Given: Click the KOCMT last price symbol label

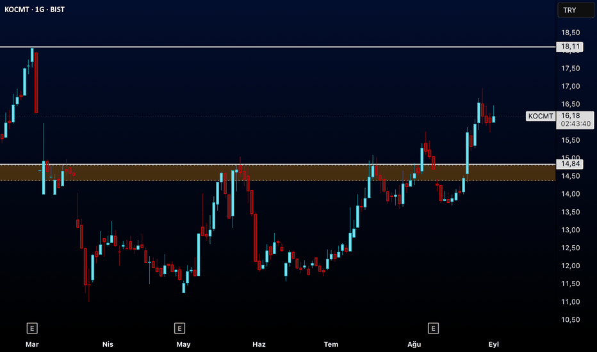Looking at the screenshot, I should 540,116.
